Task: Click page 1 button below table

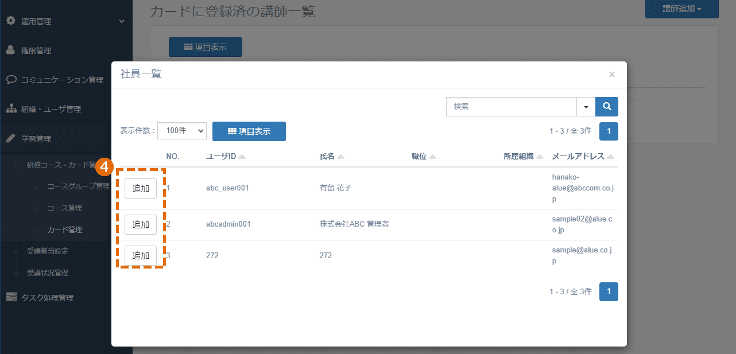Action: [x=609, y=292]
